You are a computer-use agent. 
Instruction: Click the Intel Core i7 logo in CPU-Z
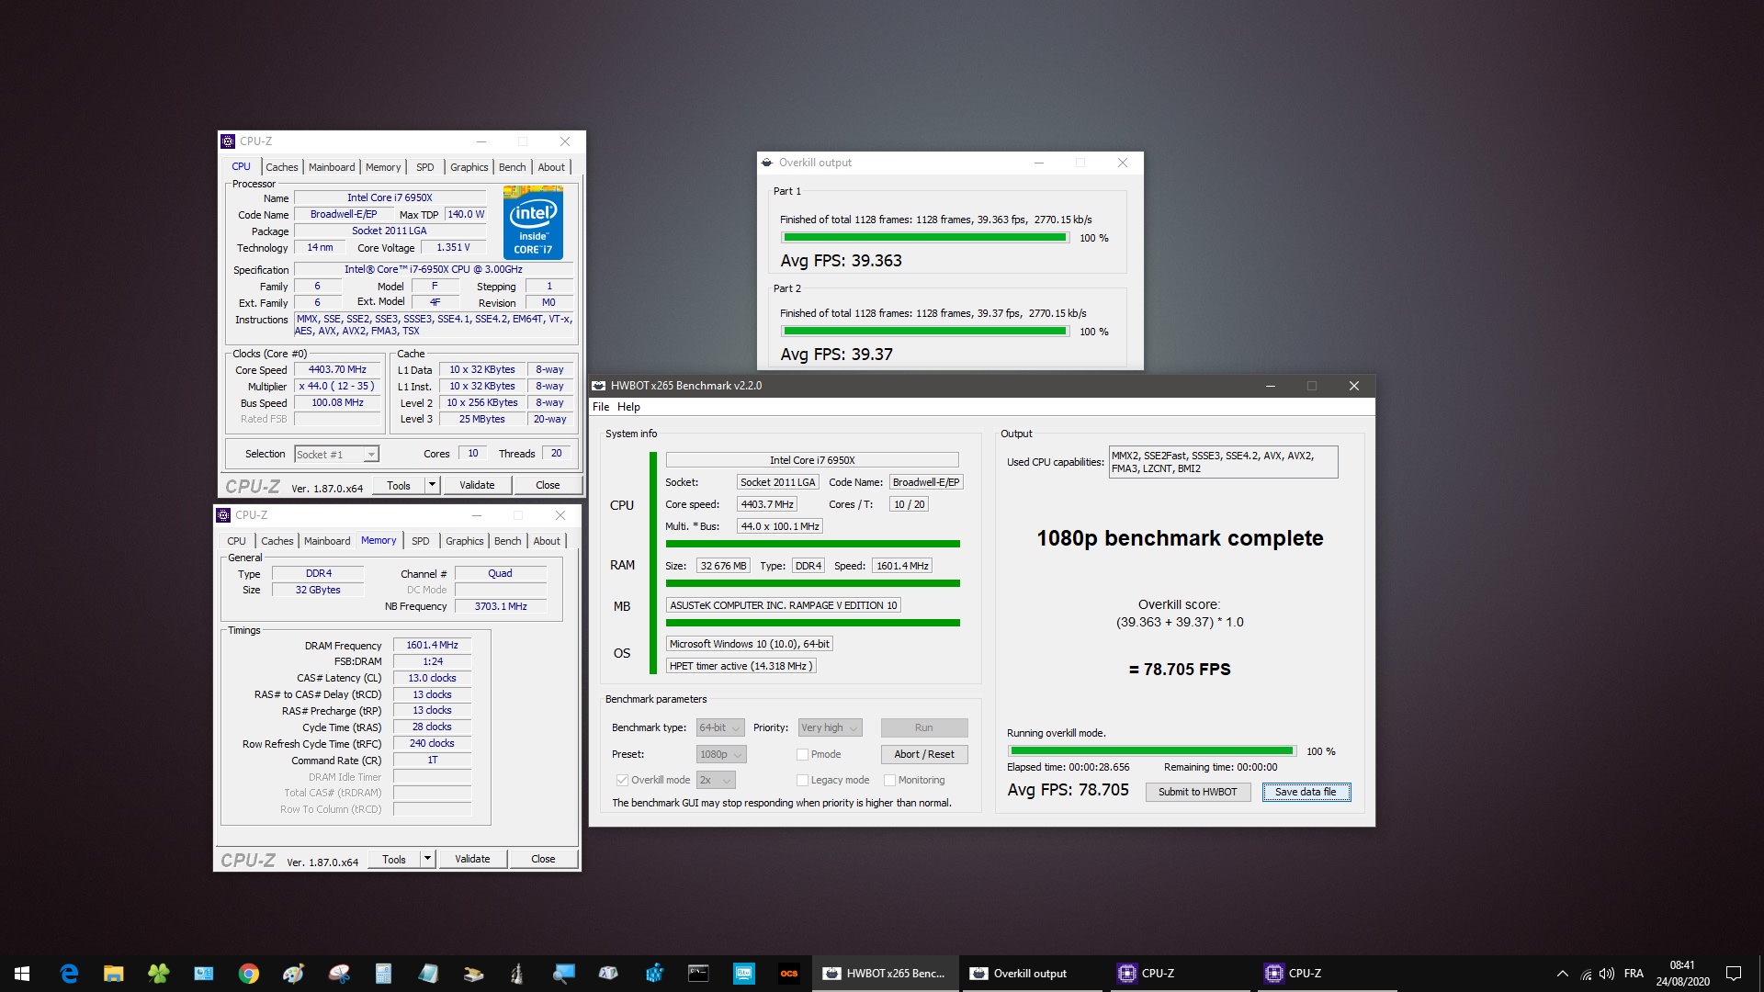tap(533, 223)
